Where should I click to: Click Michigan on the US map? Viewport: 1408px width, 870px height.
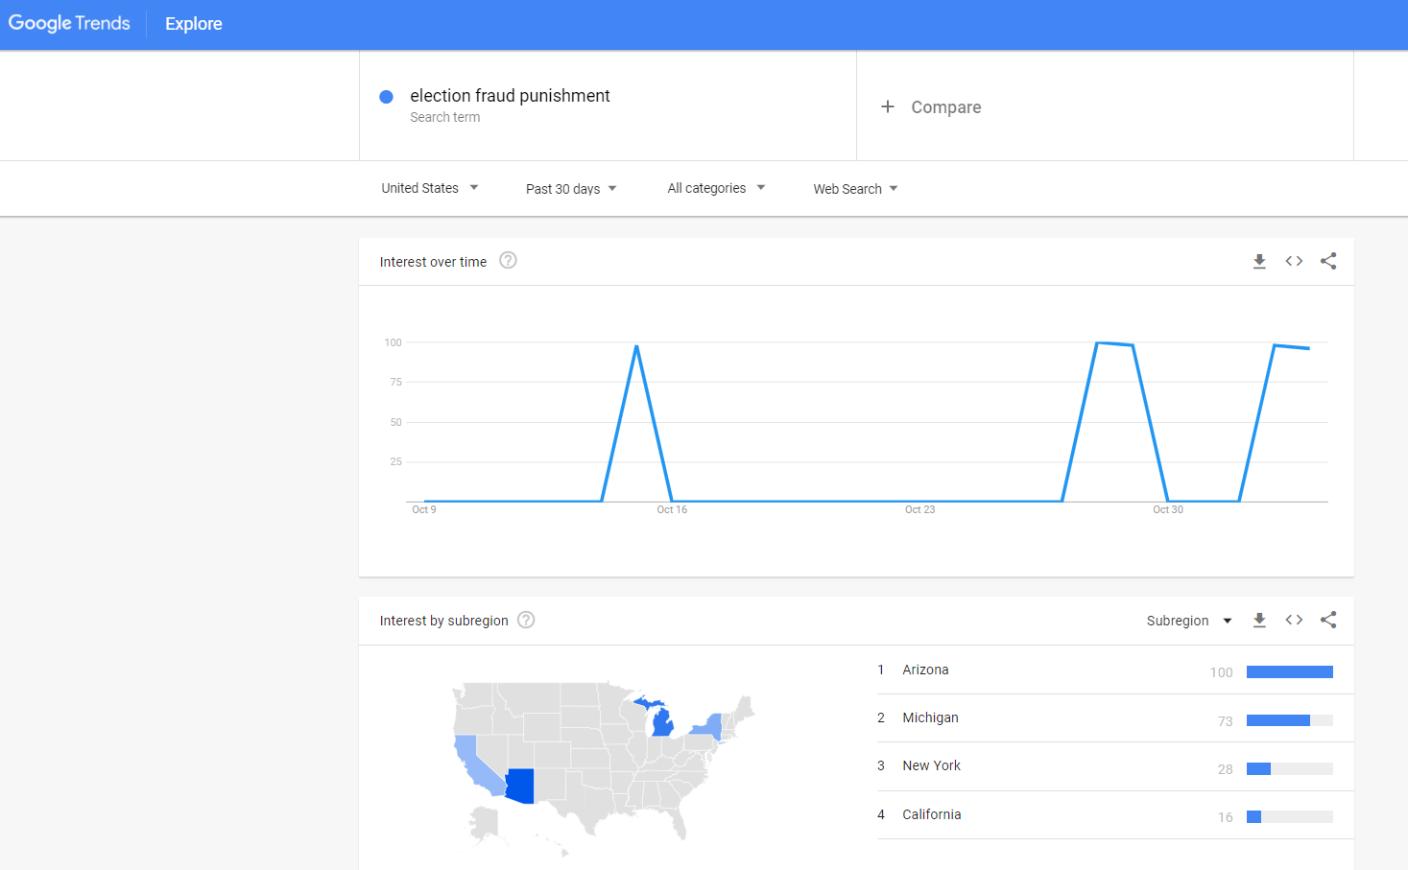click(x=662, y=724)
